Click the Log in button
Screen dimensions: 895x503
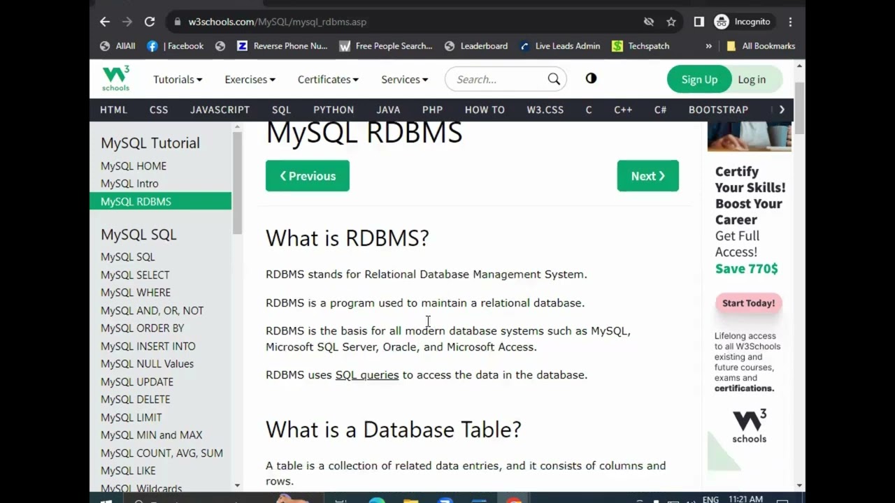pyautogui.click(x=752, y=80)
